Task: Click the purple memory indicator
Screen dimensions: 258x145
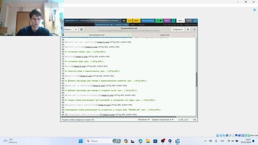Action: [x=167, y=21]
